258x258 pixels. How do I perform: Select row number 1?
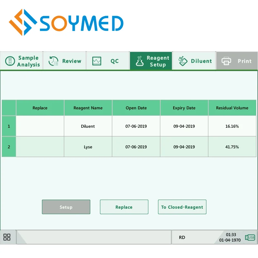(x=9, y=126)
